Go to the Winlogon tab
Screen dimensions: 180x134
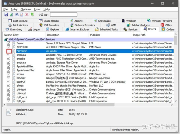tap(129, 21)
